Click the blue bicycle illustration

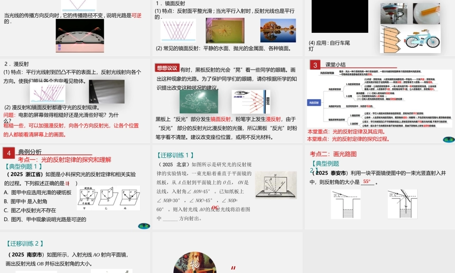(x=423, y=38)
